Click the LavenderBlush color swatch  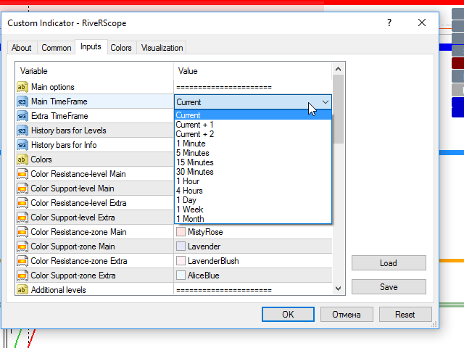[181, 261]
